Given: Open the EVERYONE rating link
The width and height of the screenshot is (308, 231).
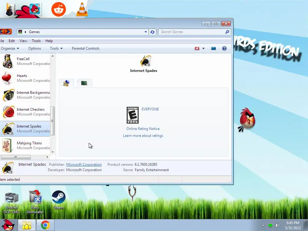Looking at the screenshot, I should (150, 109).
